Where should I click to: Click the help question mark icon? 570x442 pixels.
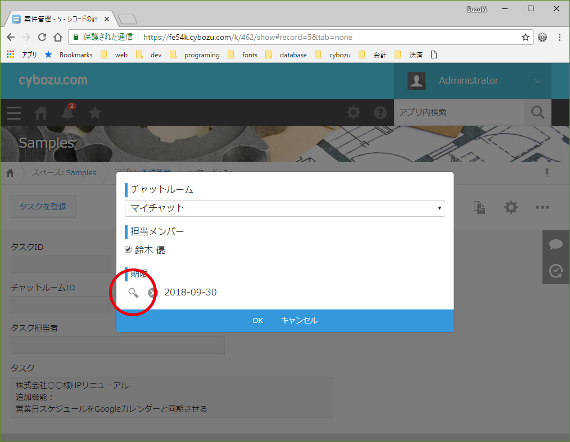click(381, 112)
